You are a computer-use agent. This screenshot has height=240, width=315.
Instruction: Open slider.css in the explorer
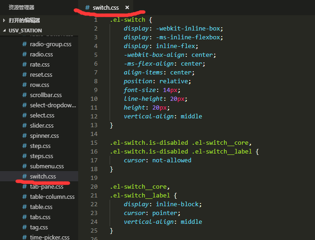(x=42, y=125)
